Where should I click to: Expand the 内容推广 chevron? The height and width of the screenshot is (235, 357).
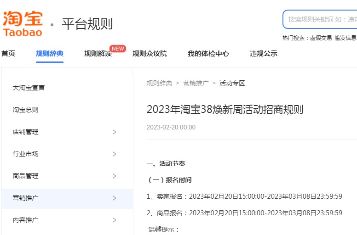114,220
